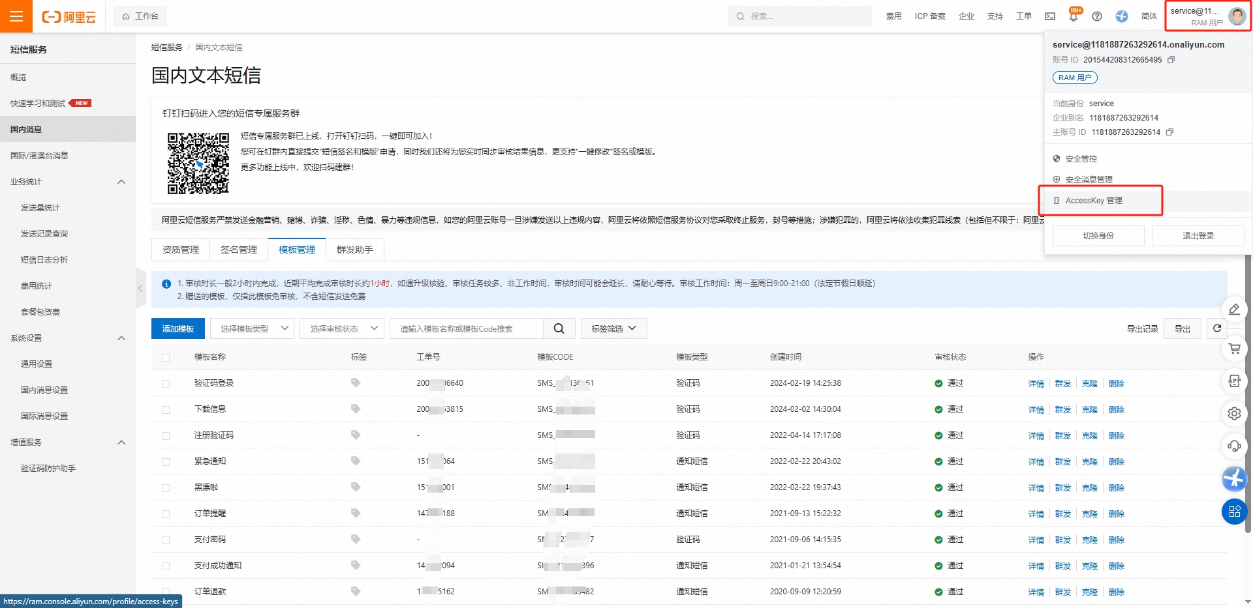
Task: Click the Cloud Shell terminal icon
Action: [x=1050, y=16]
